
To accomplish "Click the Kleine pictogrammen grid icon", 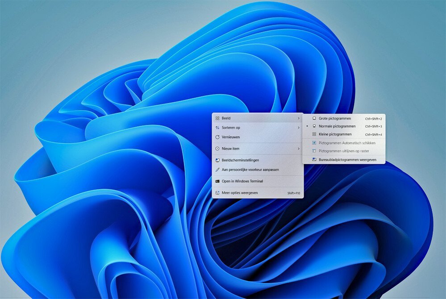I will (314, 134).
